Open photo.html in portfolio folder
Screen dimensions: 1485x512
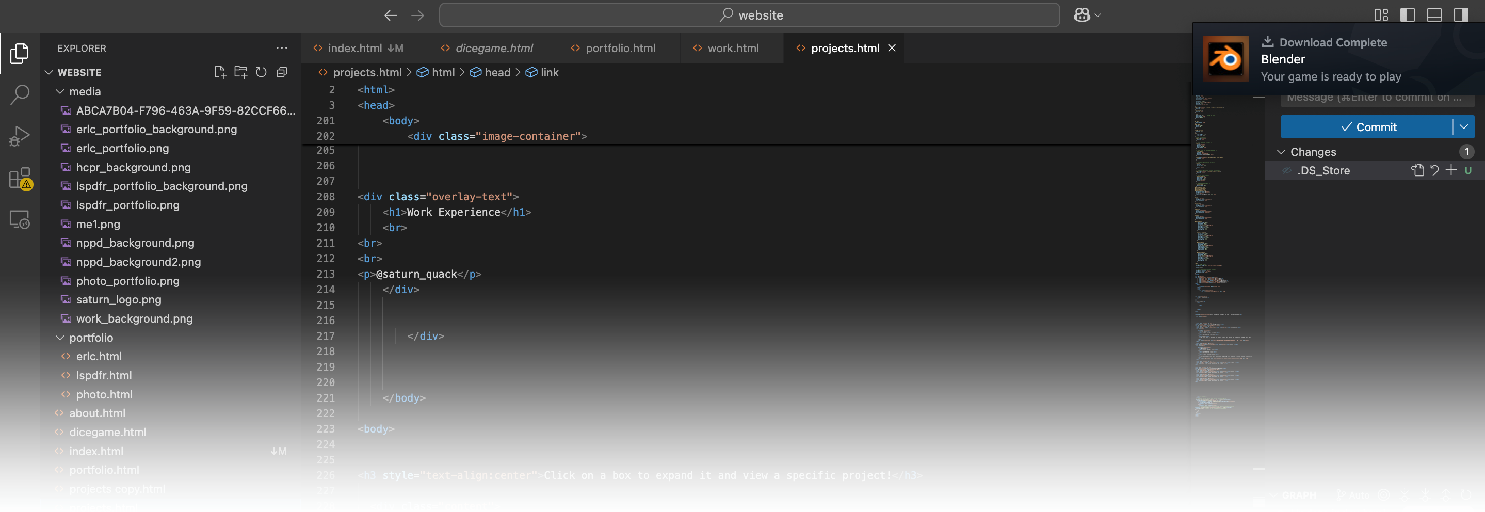click(104, 394)
